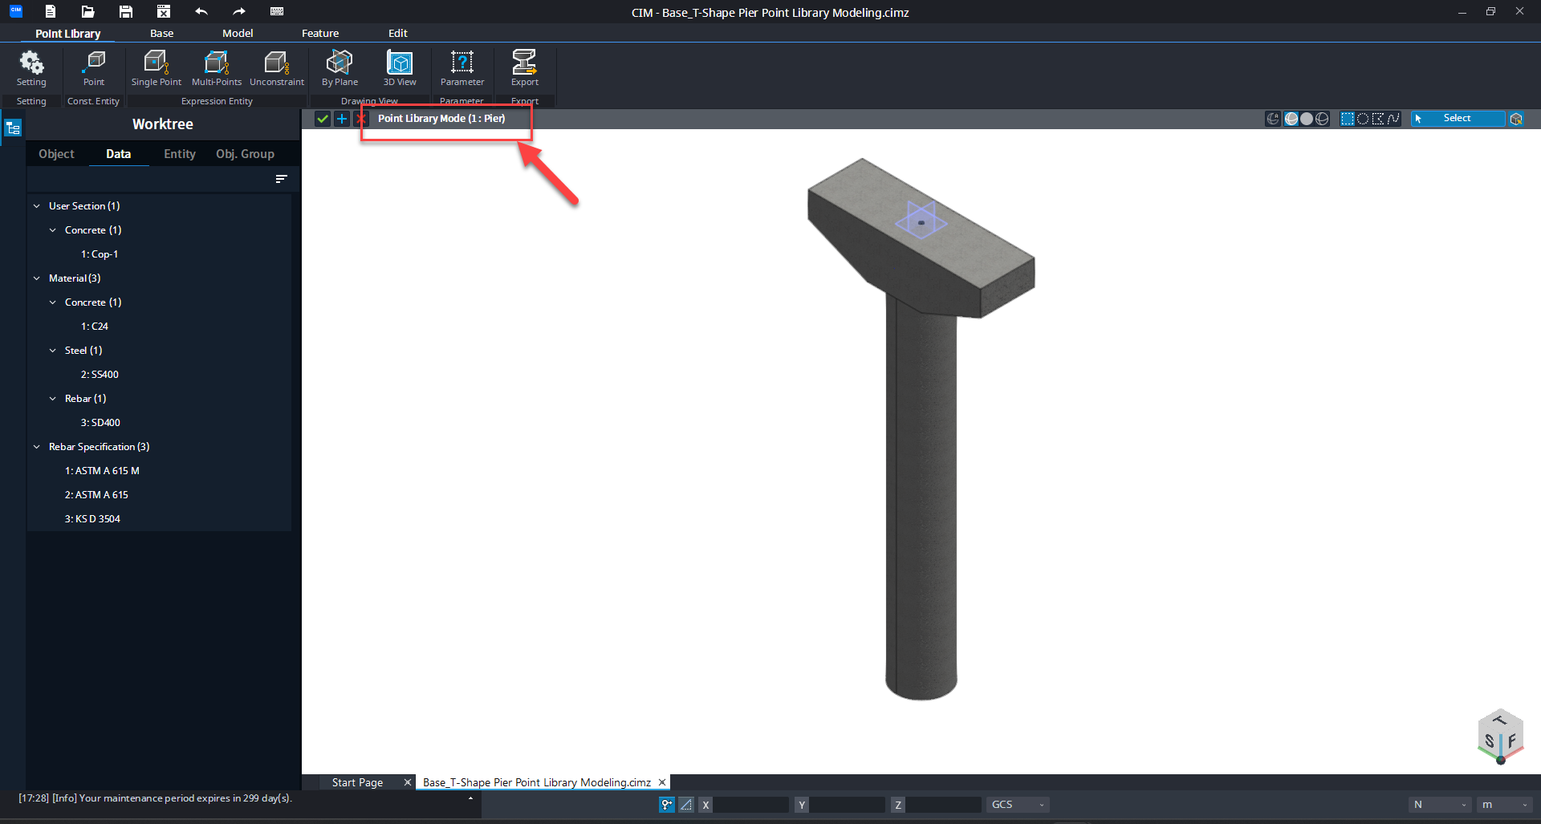Open the keyboard shortcut icon in the title bar

277,11
